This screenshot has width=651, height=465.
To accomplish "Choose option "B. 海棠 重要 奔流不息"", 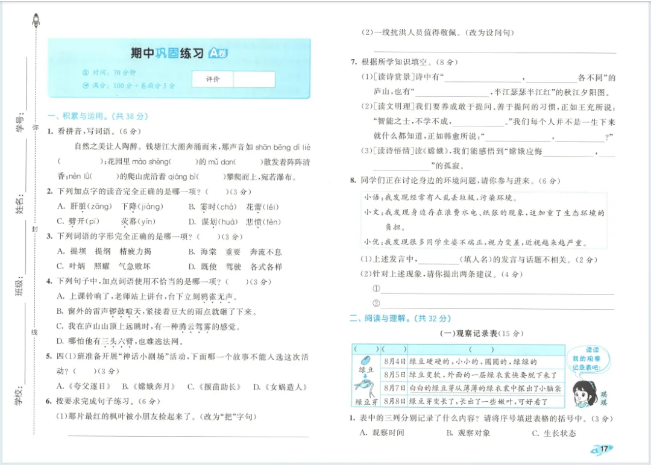I will [x=235, y=251].
